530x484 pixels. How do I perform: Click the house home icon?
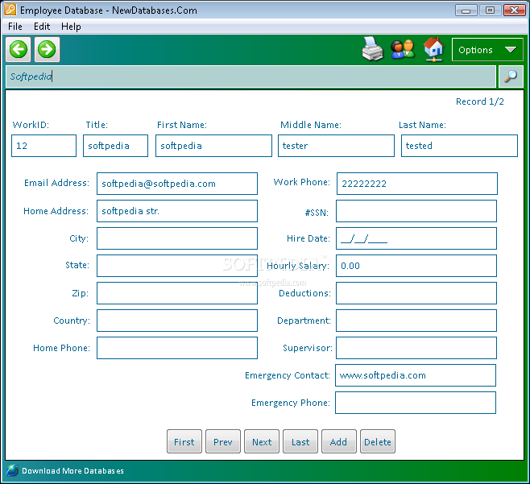pyautogui.click(x=433, y=49)
